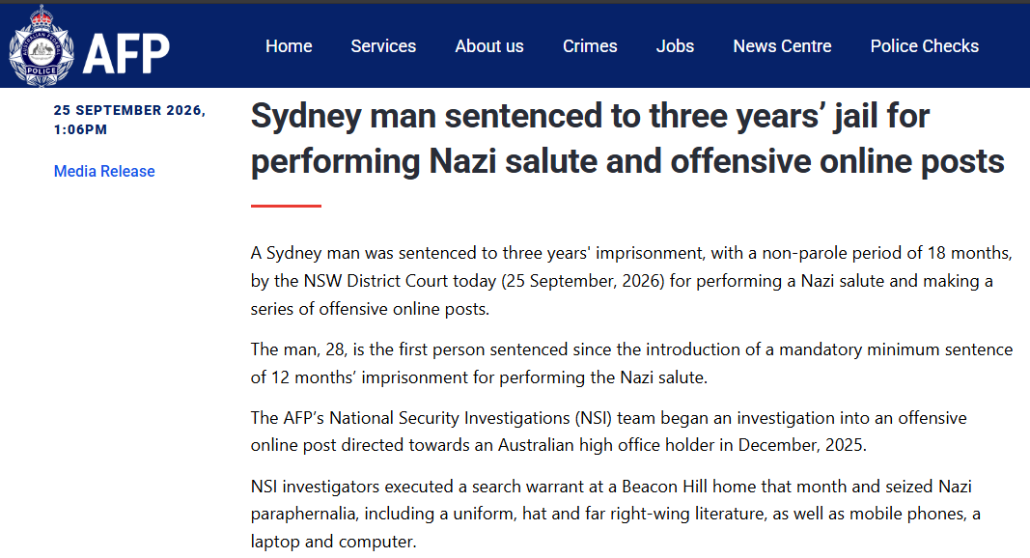Select Jobs in the top navigation
Viewport: 1030px width, 558px height.
(676, 46)
